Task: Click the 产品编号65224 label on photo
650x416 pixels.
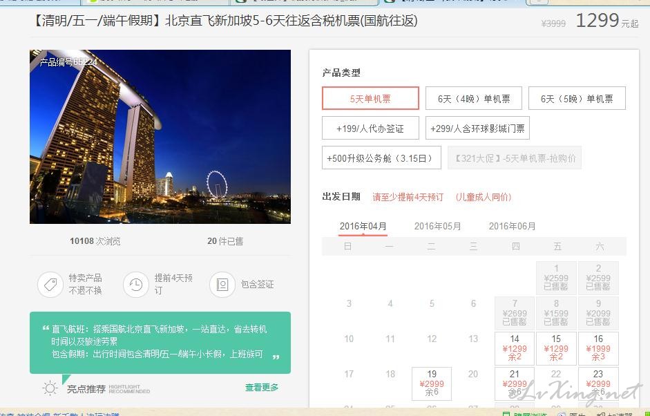Action: tap(68, 62)
